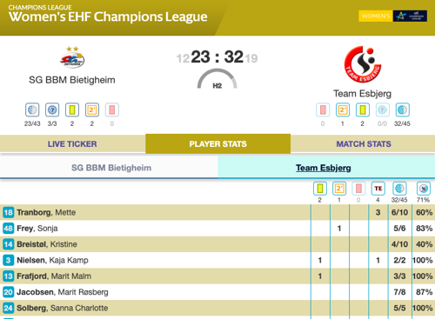
Task: Click the yellow card column header icon
Action: (x=320, y=189)
